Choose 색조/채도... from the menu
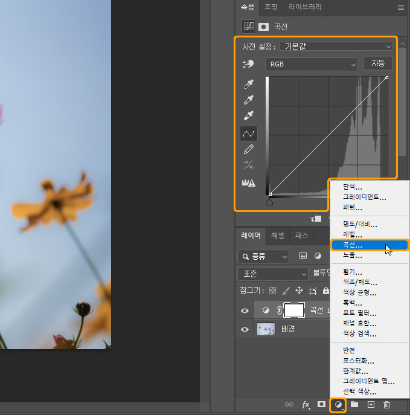The width and height of the screenshot is (410, 415). [x=370, y=282]
